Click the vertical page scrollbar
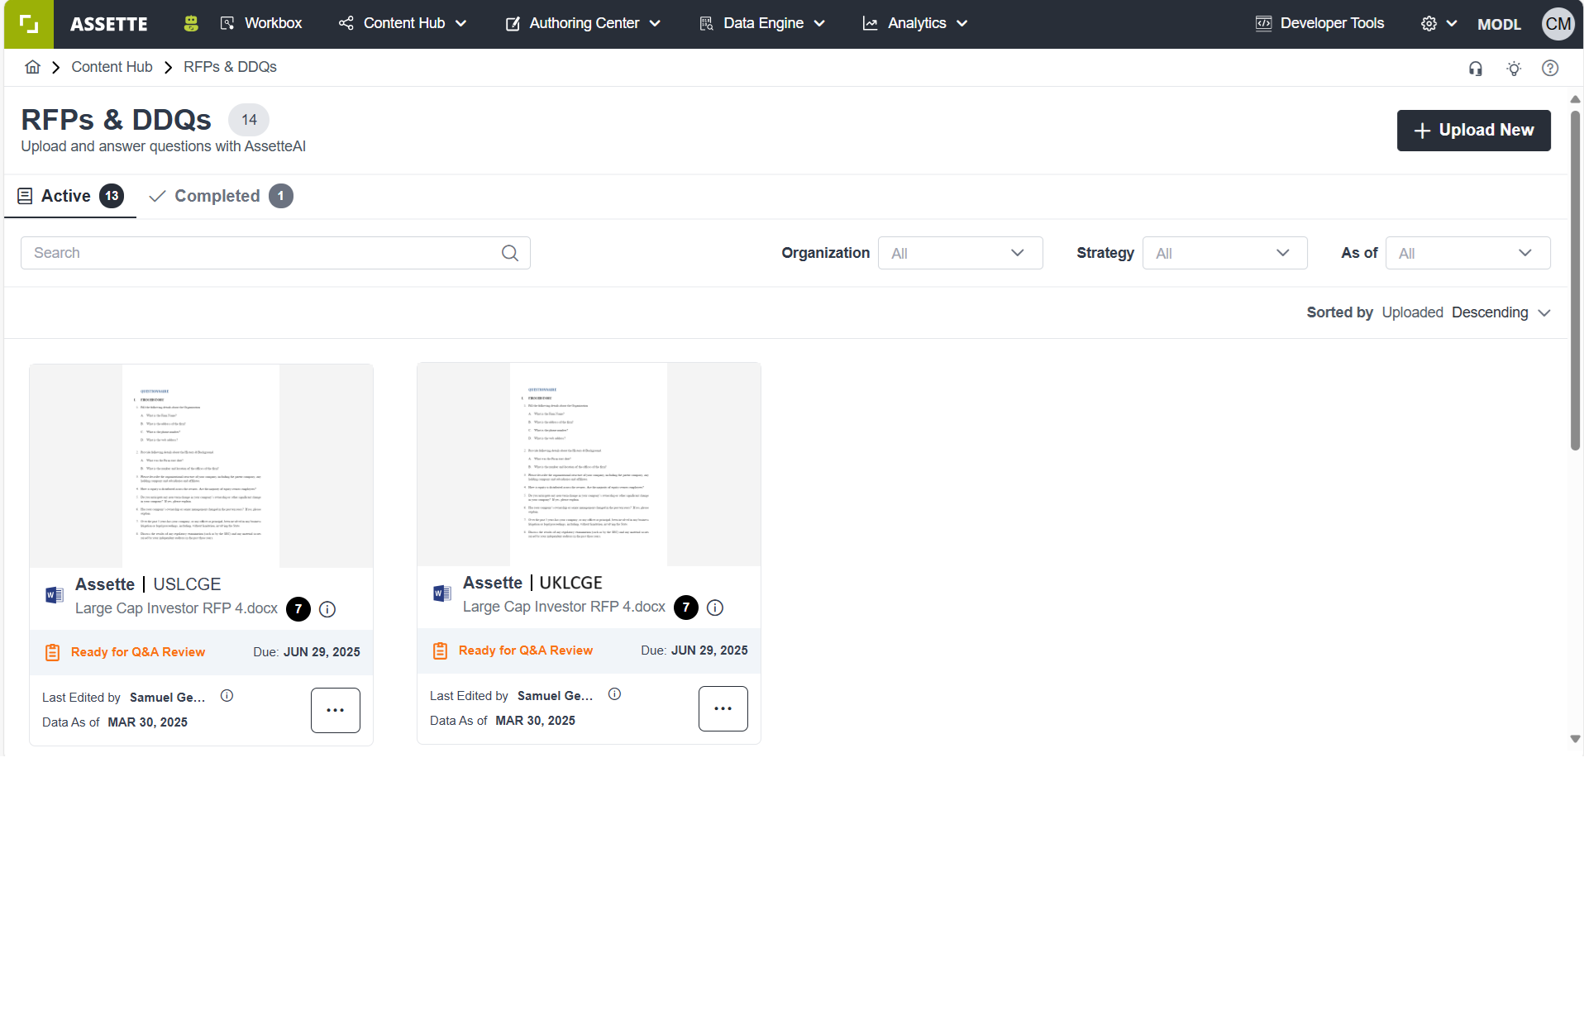 point(1574,281)
